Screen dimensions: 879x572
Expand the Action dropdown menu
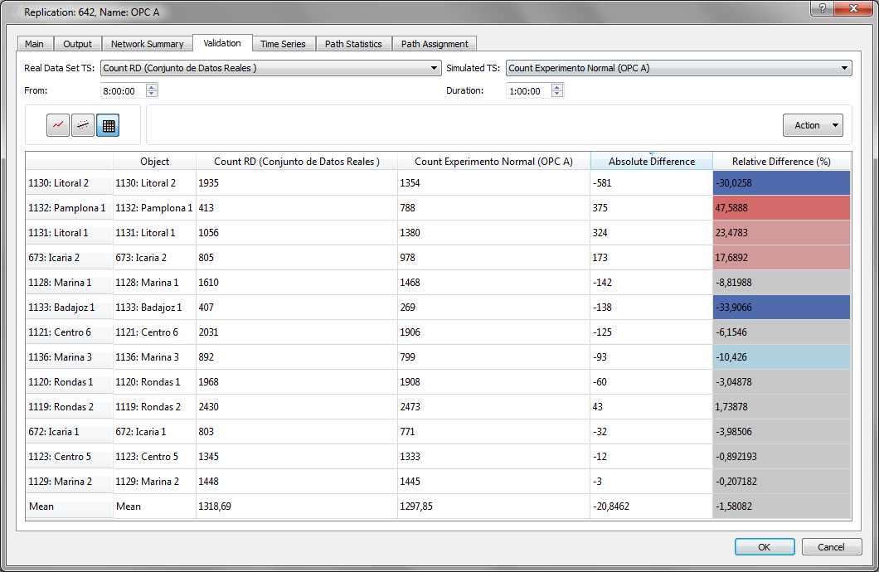[x=813, y=124]
